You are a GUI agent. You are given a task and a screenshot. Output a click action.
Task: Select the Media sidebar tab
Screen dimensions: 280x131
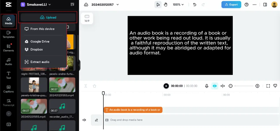point(9,21)
